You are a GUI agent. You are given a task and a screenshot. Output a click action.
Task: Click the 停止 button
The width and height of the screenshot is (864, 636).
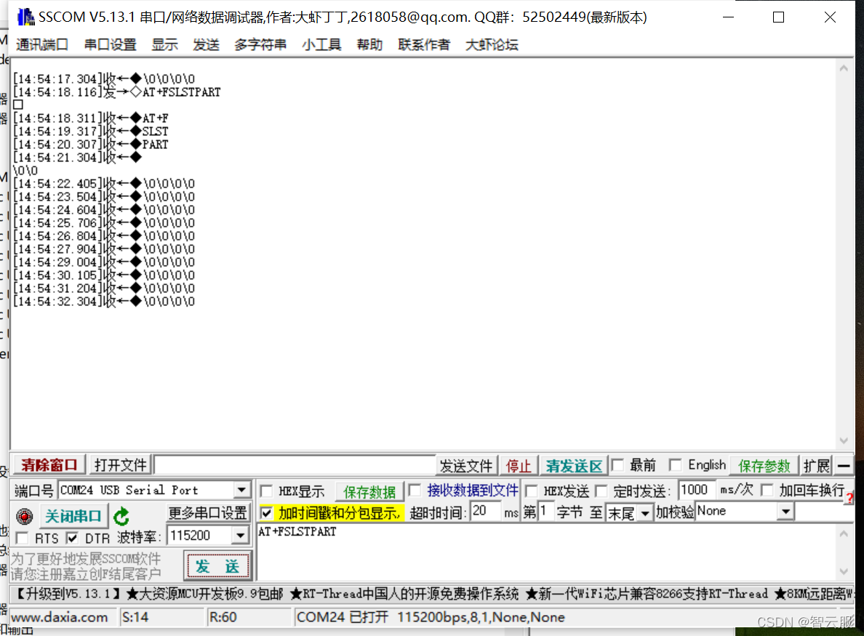519,466
